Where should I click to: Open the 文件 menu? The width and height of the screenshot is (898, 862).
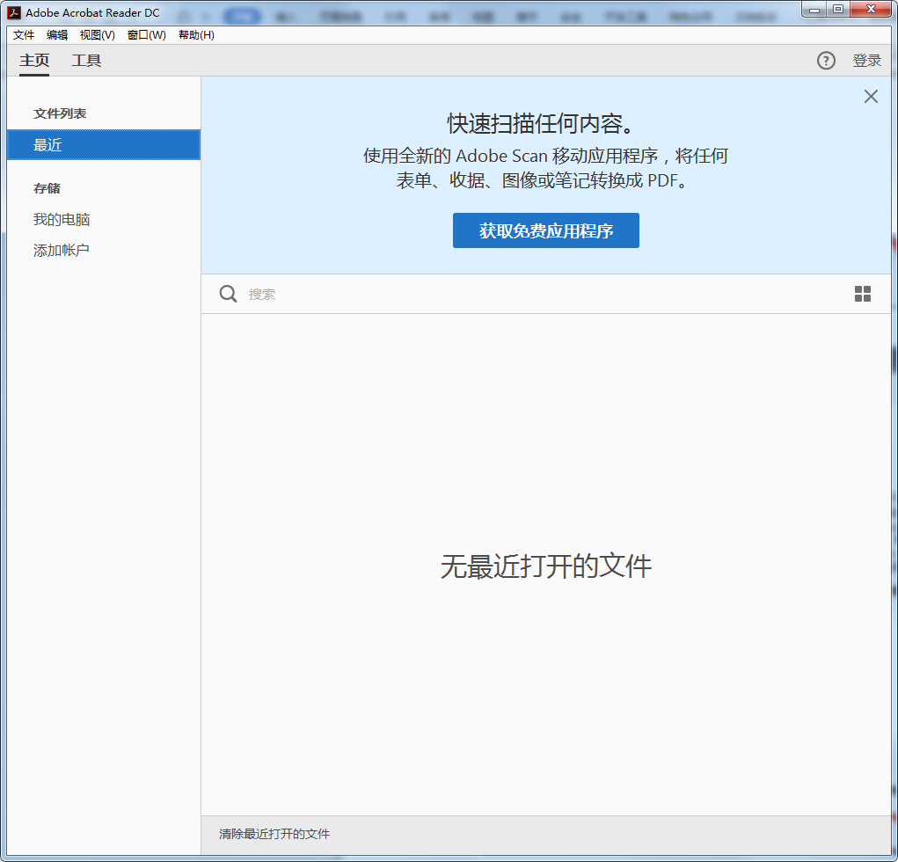[24, 35]
